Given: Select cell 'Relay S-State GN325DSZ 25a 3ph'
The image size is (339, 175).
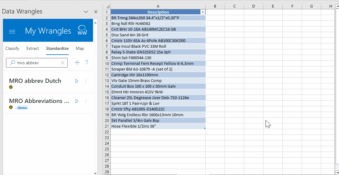Looking at the screenshot, I should coord(158,52).
